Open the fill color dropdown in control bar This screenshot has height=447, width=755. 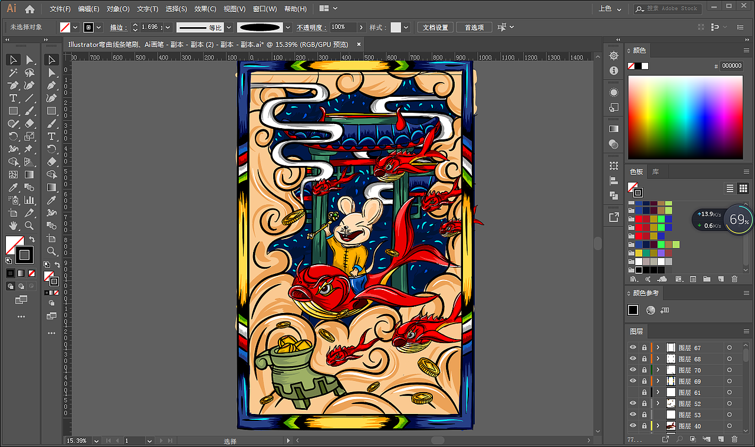point(75,27)
